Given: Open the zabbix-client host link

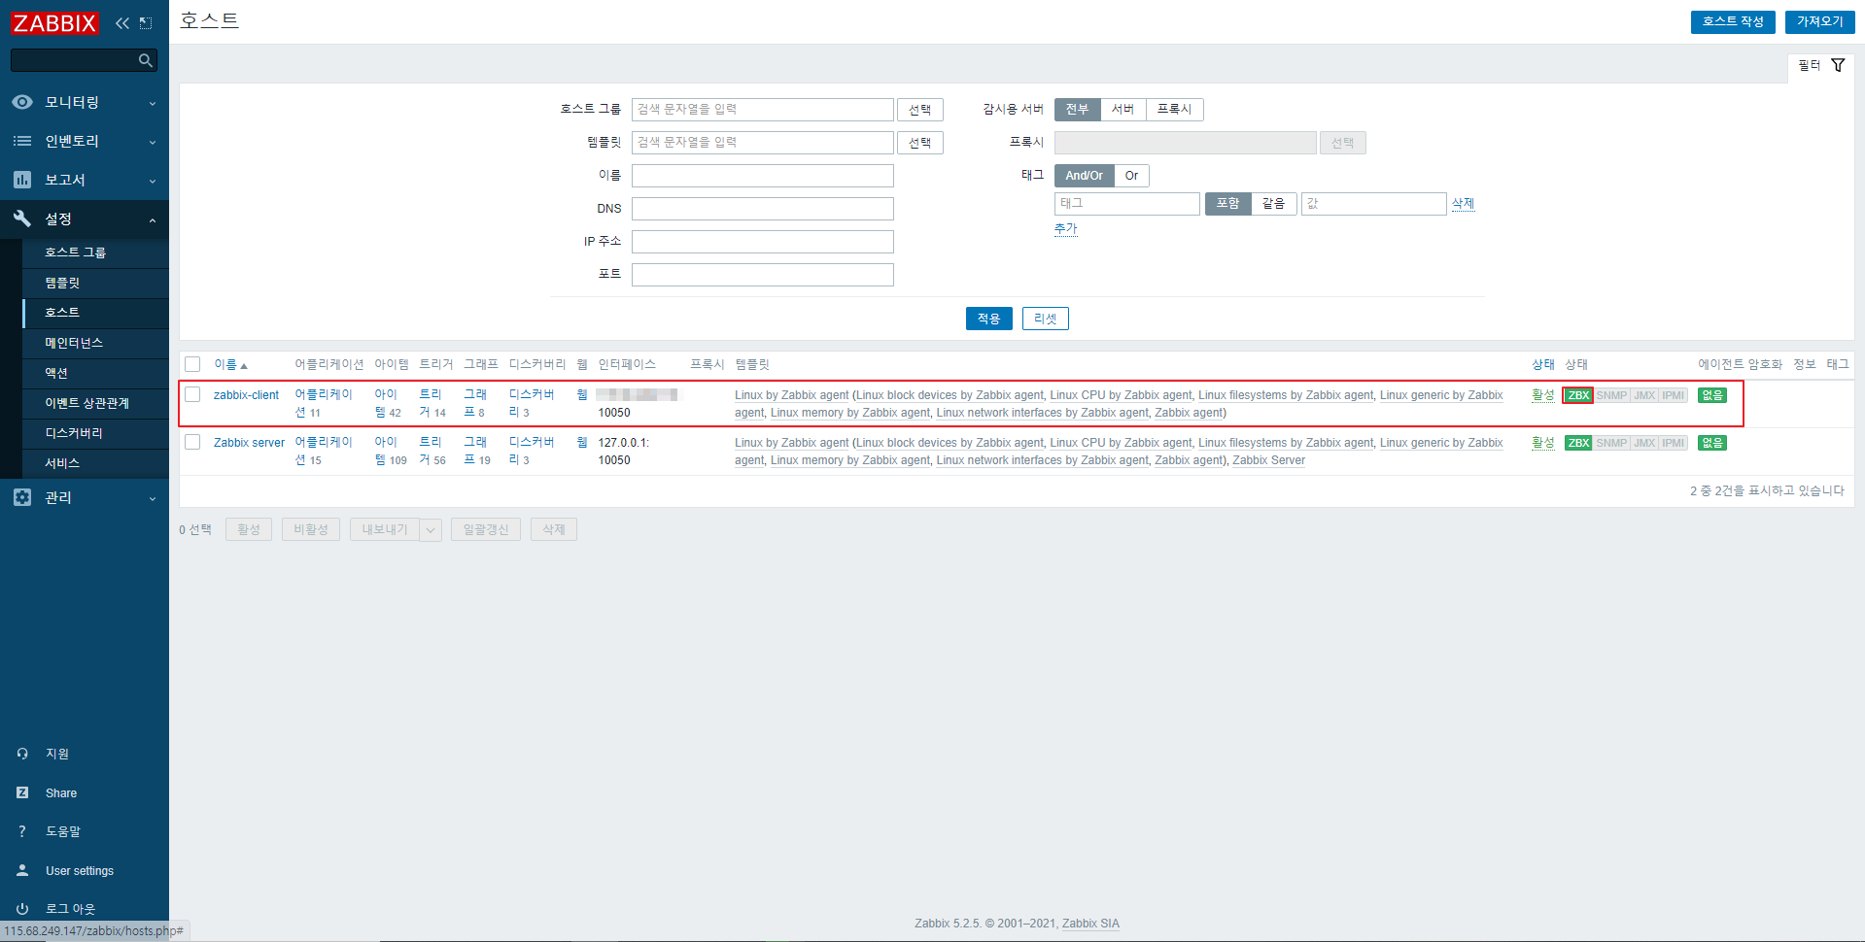Looking at the screenshot, I should 246,395.
